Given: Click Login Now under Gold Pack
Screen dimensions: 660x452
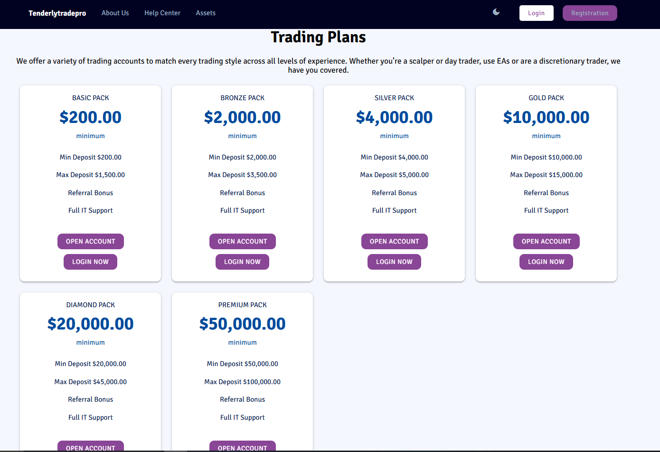Looking at the screenshot, I should pos(546,262).
